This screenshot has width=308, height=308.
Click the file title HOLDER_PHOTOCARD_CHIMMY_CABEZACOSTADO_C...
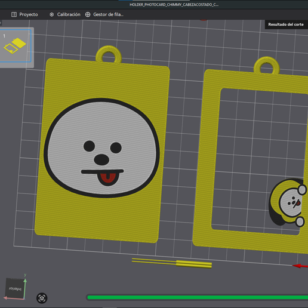click(x=174, y=5)
